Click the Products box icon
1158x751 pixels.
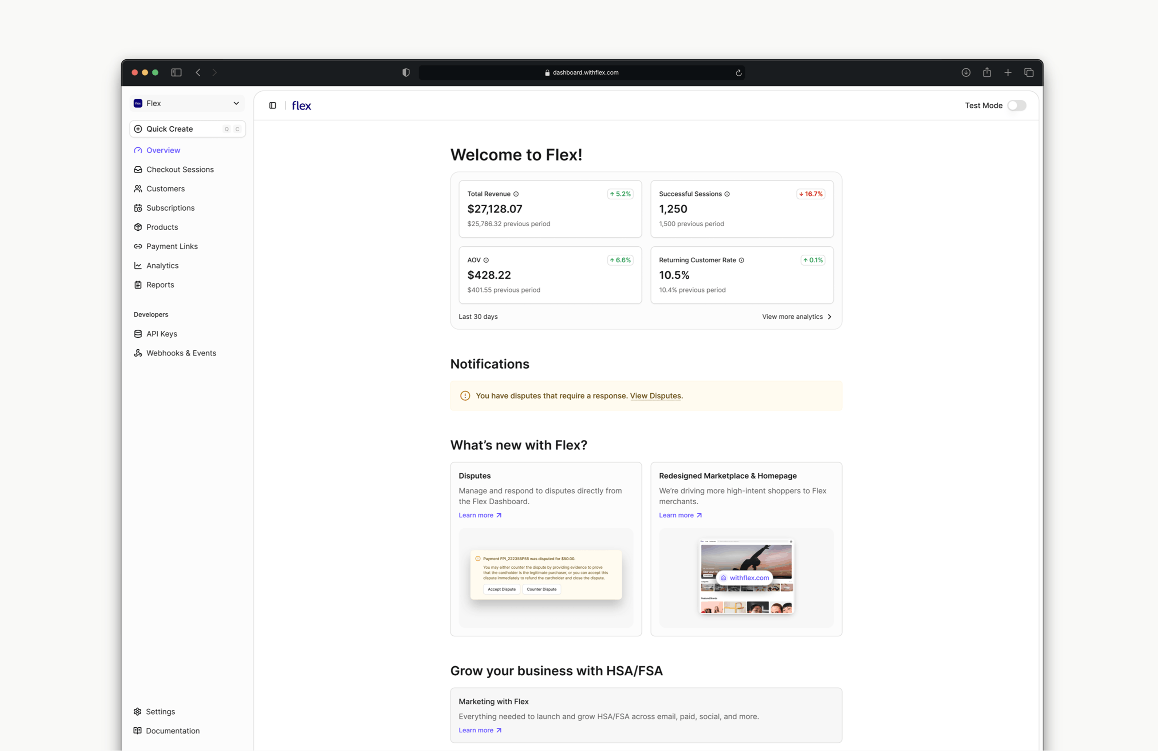(138, 227)
